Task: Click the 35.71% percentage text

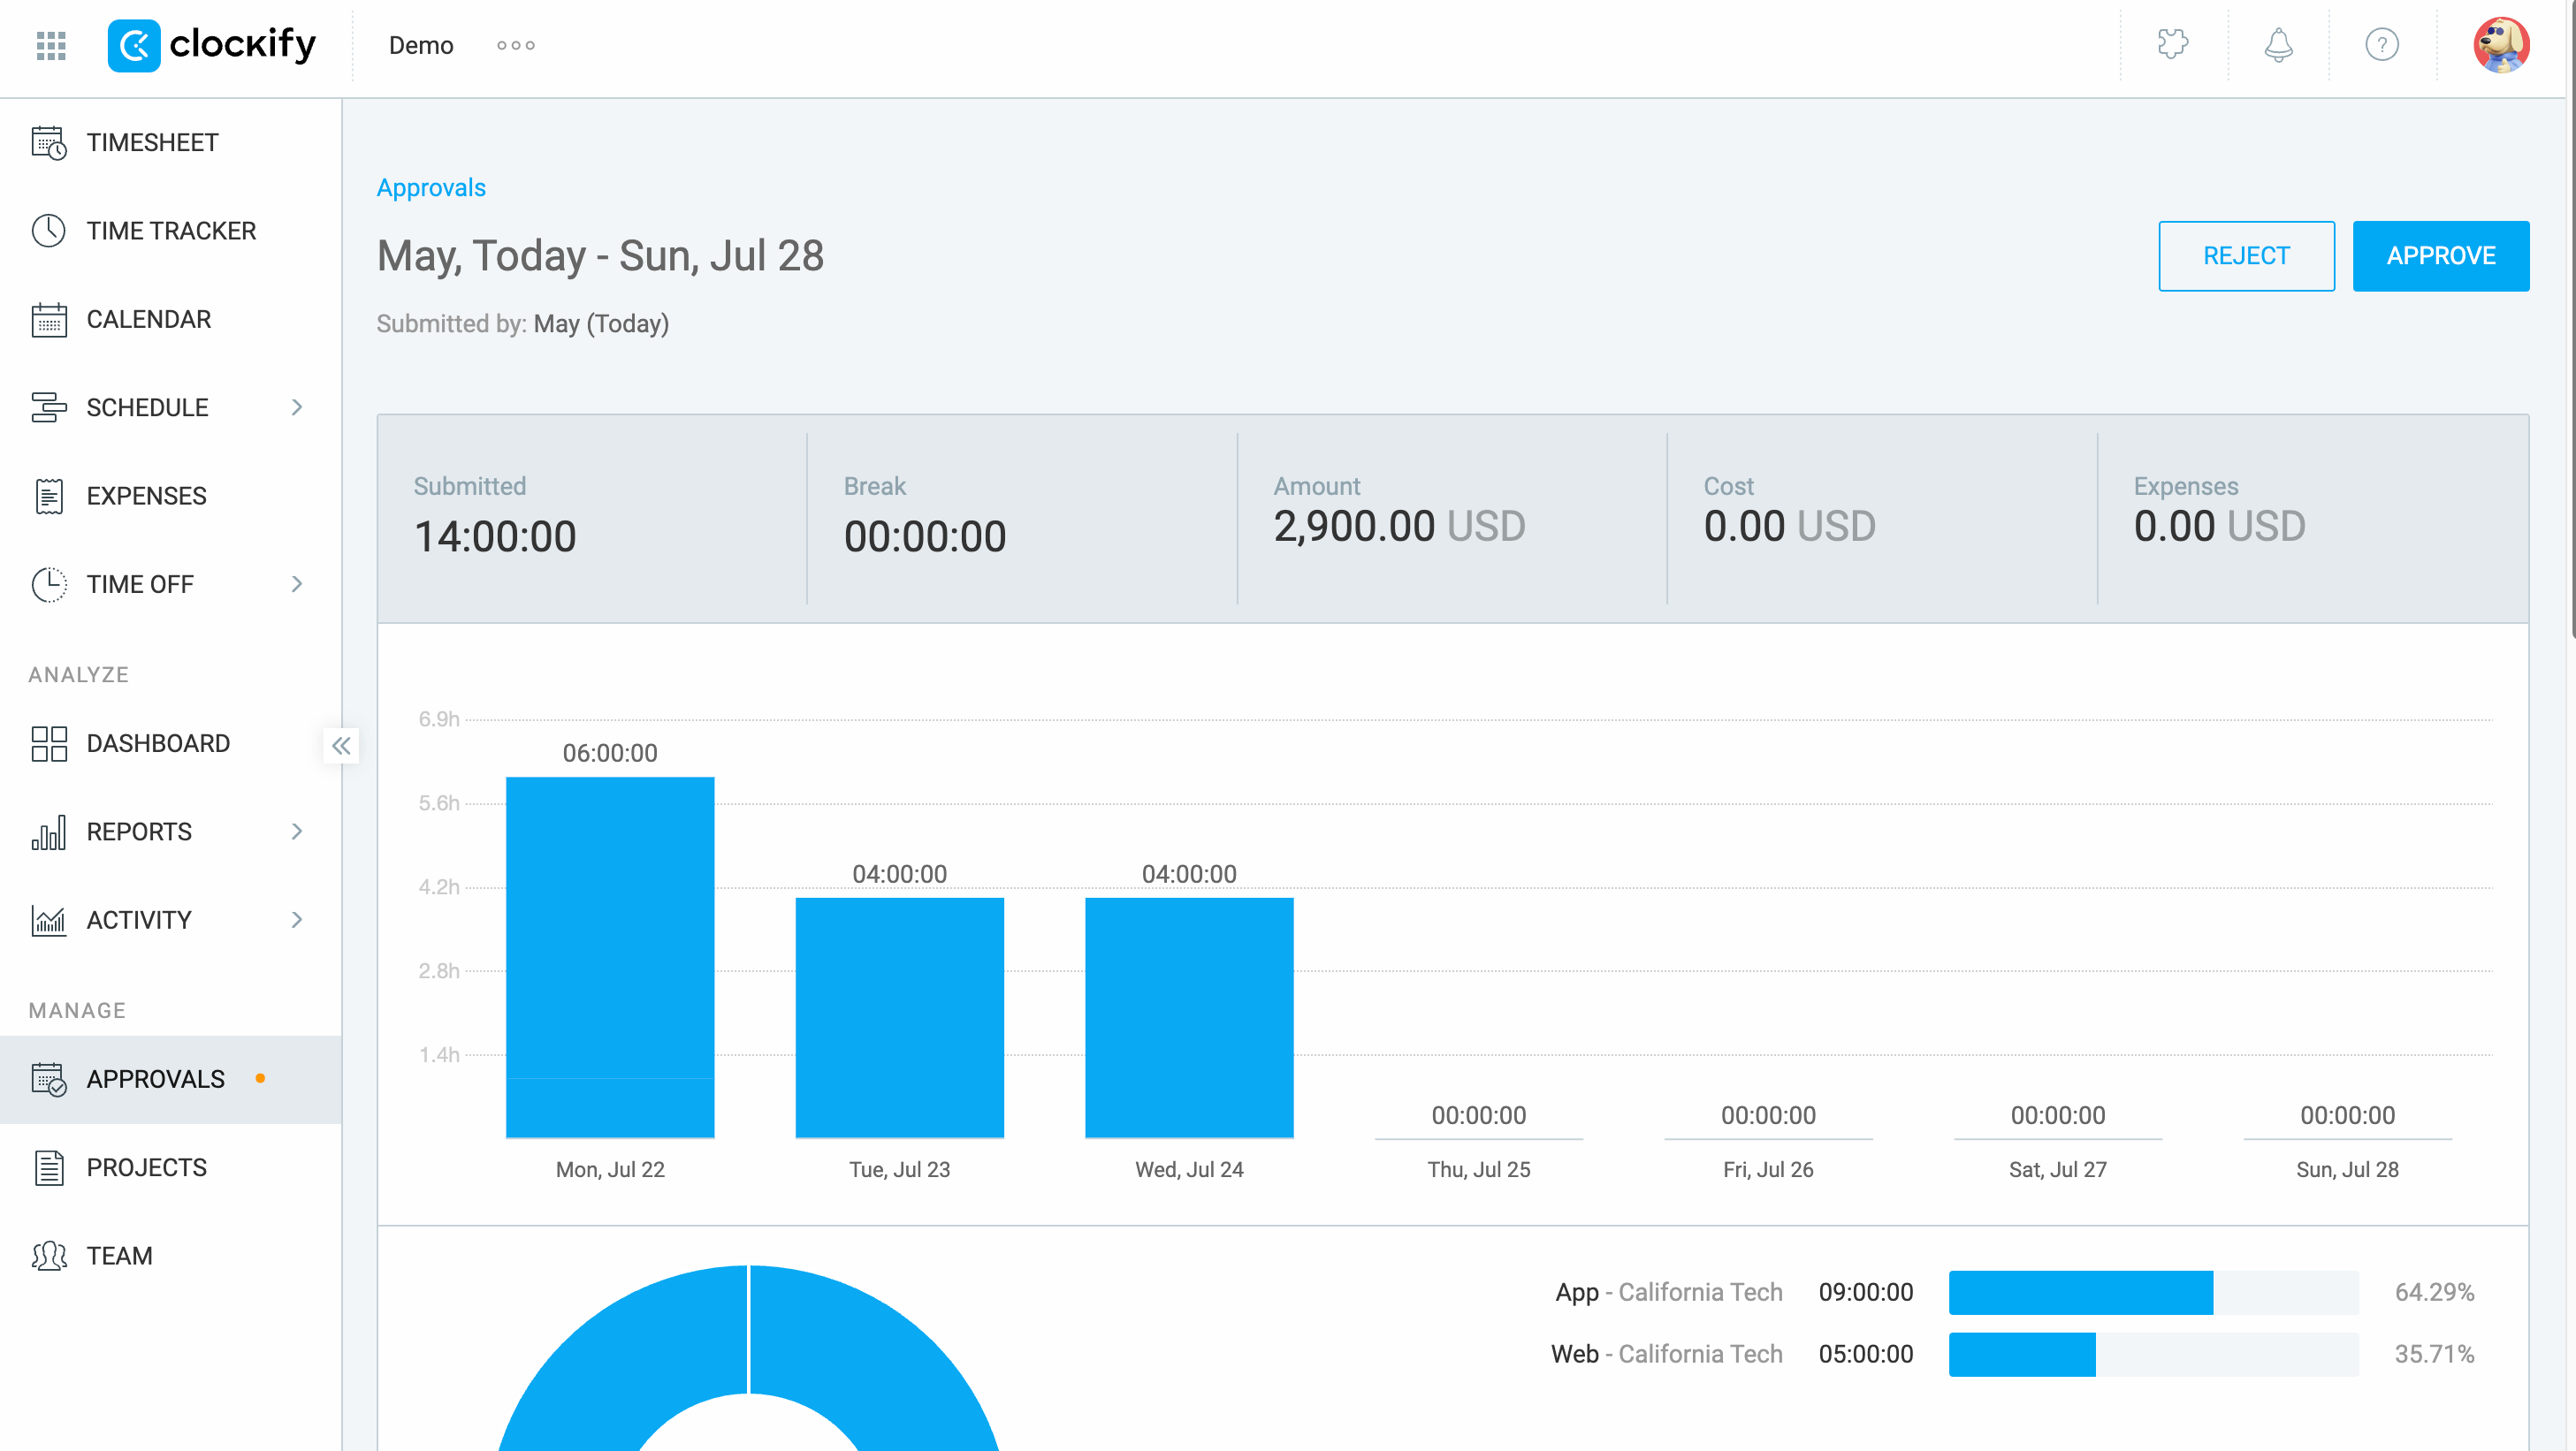Action: coord(2434,1354)
